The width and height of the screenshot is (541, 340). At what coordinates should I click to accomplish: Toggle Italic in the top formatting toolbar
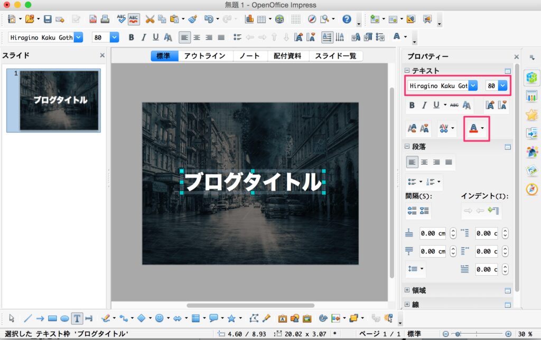143,37
